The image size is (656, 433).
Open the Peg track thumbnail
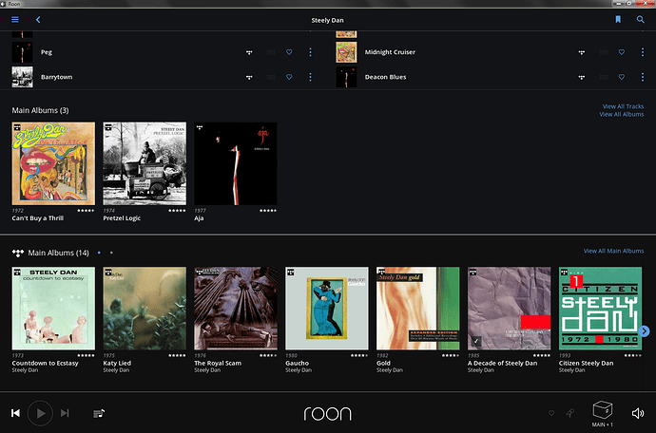coord(22,52)
